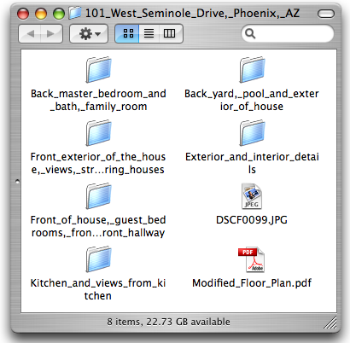Click the Front_of_house,_guest_bedrooms folder icon

[98, 195]
